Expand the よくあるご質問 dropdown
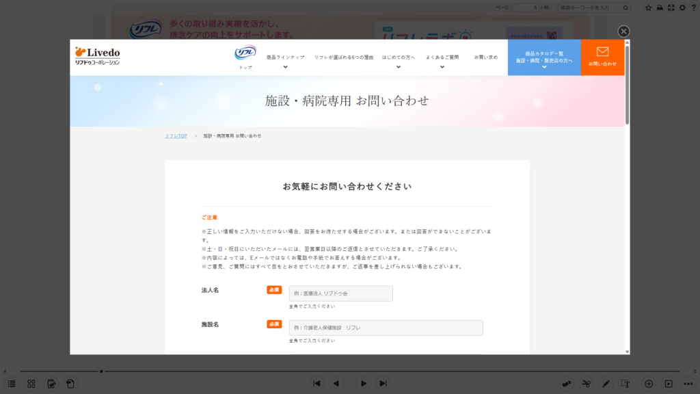Image resolution: width=700 pixels, height=394 pixels. (442, 61)
